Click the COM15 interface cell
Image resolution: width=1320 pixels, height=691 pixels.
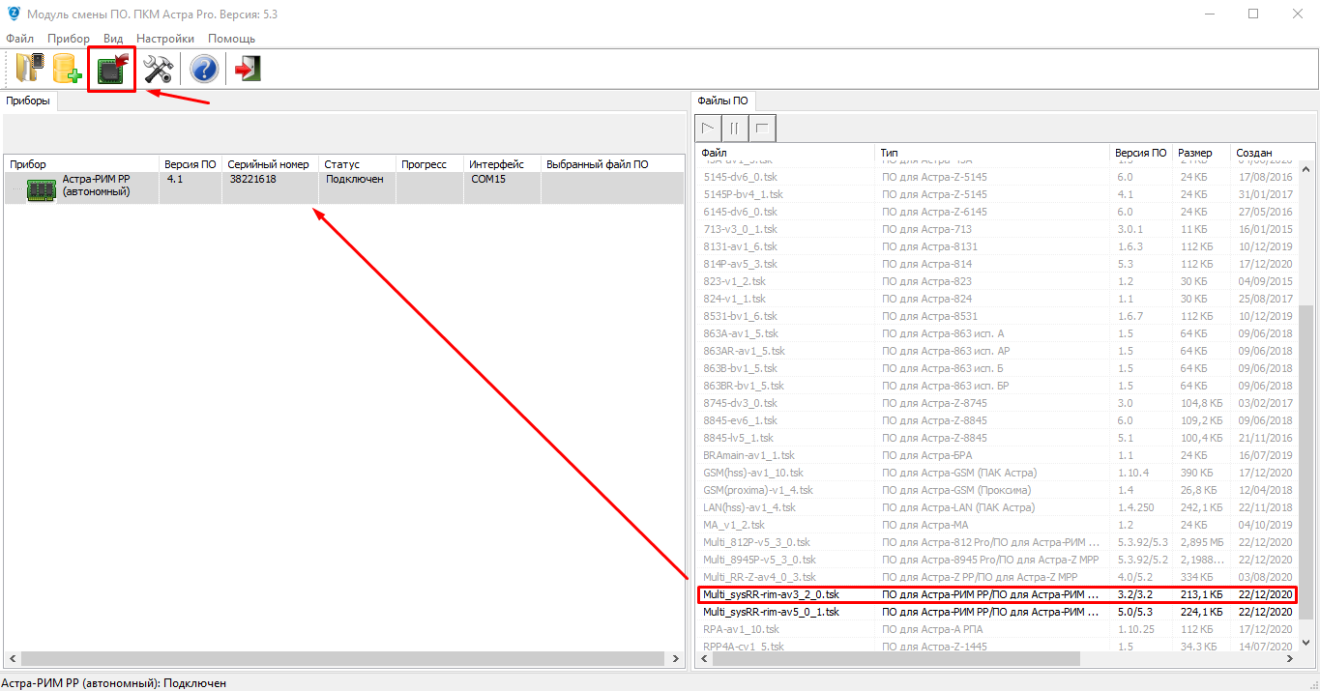(x=502, y=188)
